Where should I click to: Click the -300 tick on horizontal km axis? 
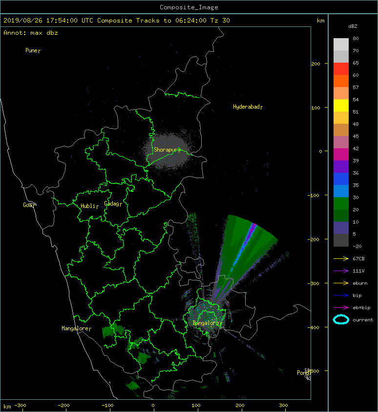(x=20, y=406)
